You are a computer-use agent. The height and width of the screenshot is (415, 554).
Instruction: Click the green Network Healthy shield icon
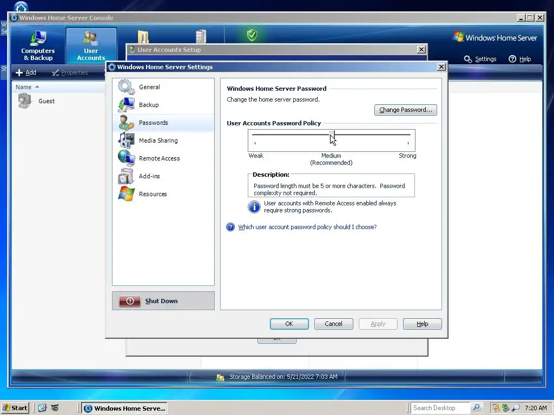[252, 35]
